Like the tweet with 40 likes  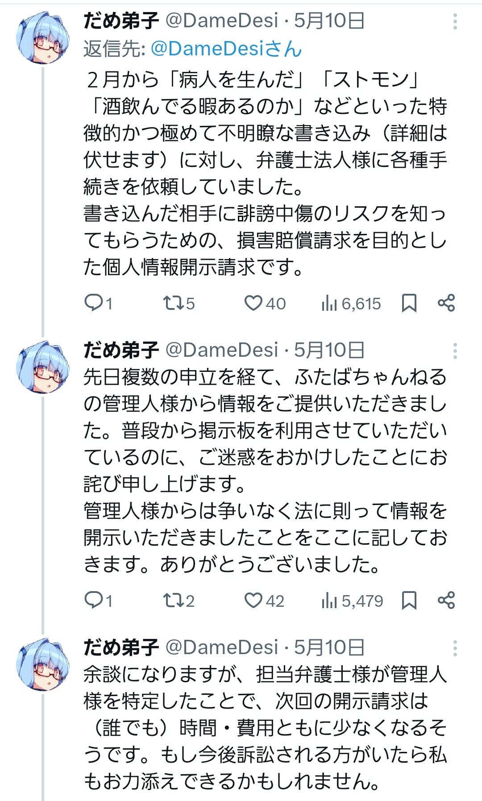tap(253, 303)
